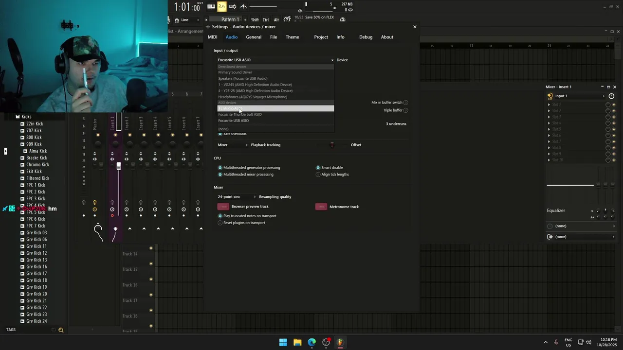Open the Theme settings tab
Image resolution: width=623 pixels, height=350 pixels.
point(293,37)
